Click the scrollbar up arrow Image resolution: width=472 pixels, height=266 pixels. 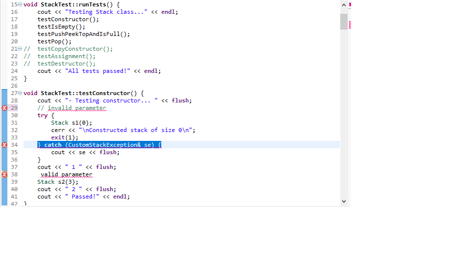tap(343, 4)
